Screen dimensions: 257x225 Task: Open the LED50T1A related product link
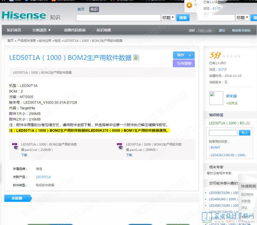pos(43,177)
